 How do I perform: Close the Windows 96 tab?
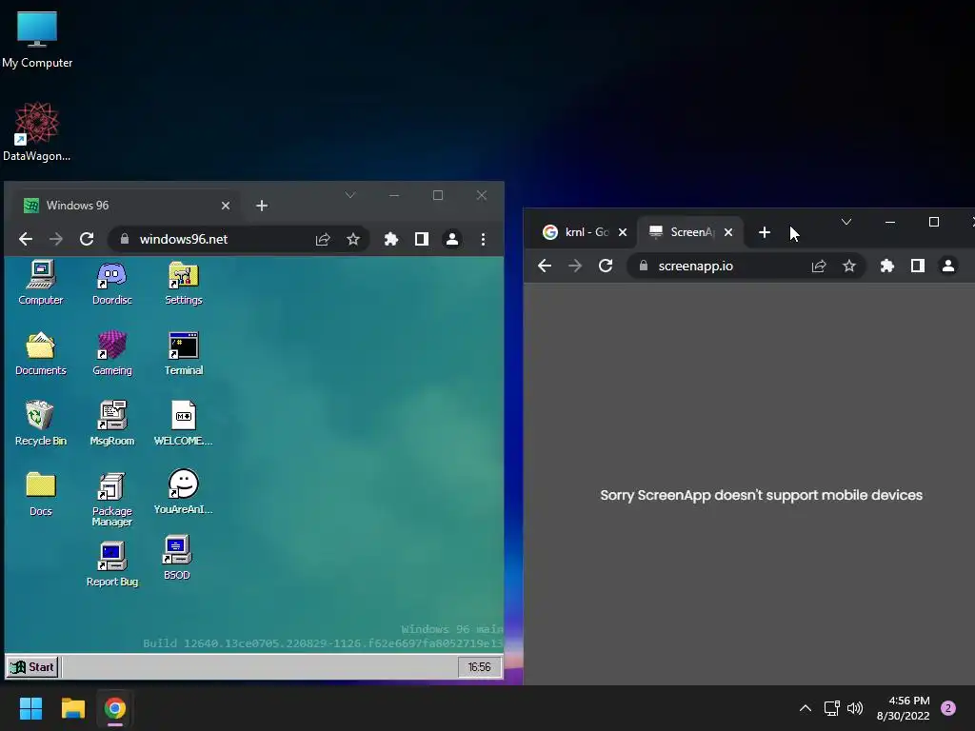(x=226, y=206)
